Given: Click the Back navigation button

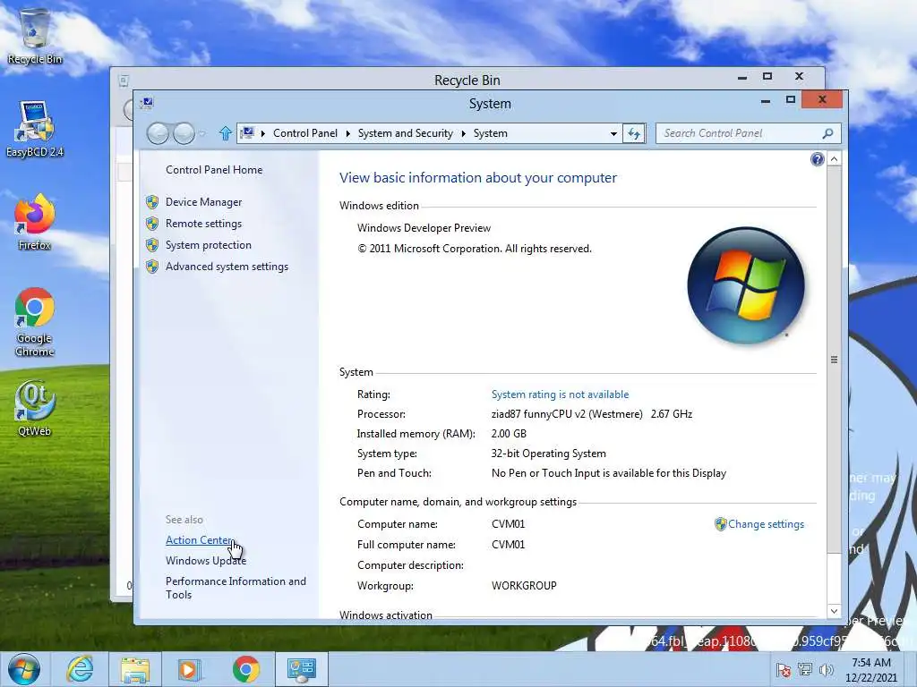Looking at the screenshot, I should (x=158, y=134).
